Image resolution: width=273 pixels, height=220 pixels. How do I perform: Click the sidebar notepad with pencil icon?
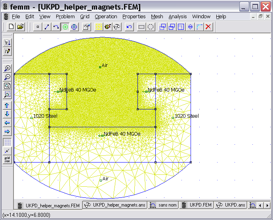7,52
